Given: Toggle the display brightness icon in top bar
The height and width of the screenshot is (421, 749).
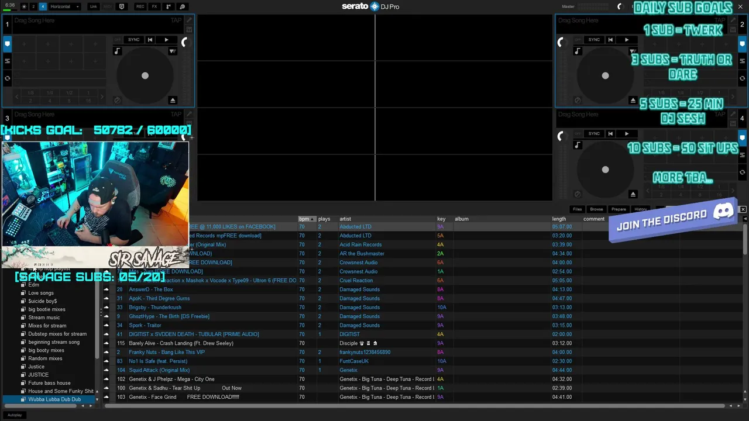Looking at the screenshot, I should click(24, 6).
